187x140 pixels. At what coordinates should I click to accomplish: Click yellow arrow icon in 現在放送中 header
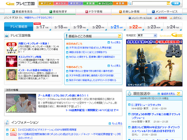(x=179, y=94)
